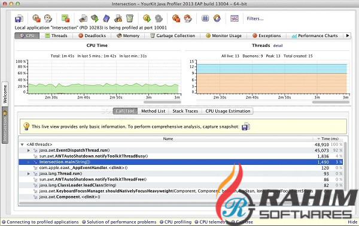
Task: Click the snapshot floppy icon in the yellow hint bar
Action: point(246,126)
